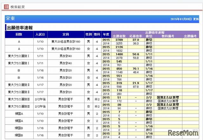This screenshot has width=203, height=140.
Task: Click 帰国B in the 女 row
Action: click(19, 135)
